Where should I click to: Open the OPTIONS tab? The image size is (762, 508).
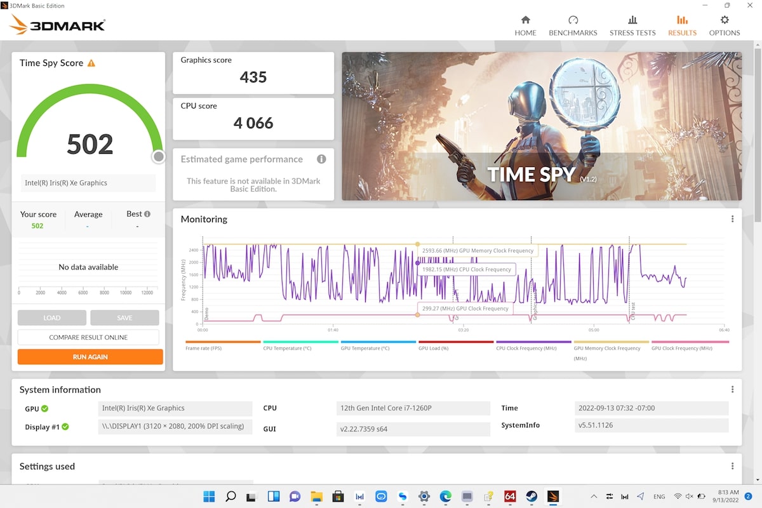[725, 25]
